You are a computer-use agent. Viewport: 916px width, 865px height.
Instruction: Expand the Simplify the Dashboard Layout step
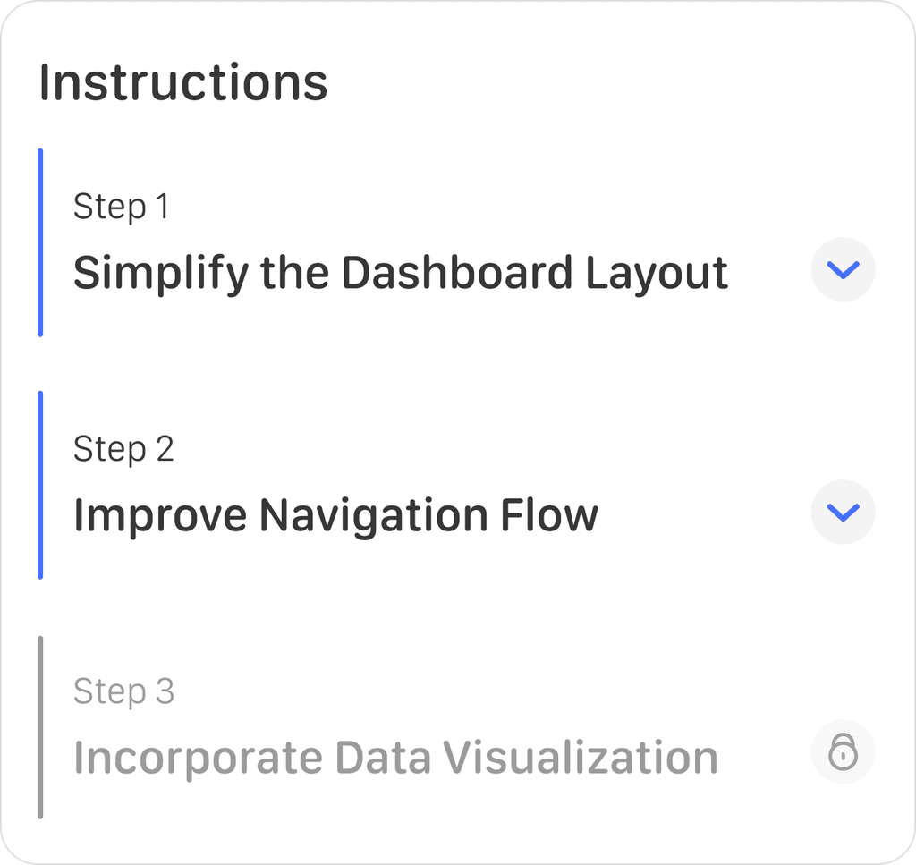(843, 269)
